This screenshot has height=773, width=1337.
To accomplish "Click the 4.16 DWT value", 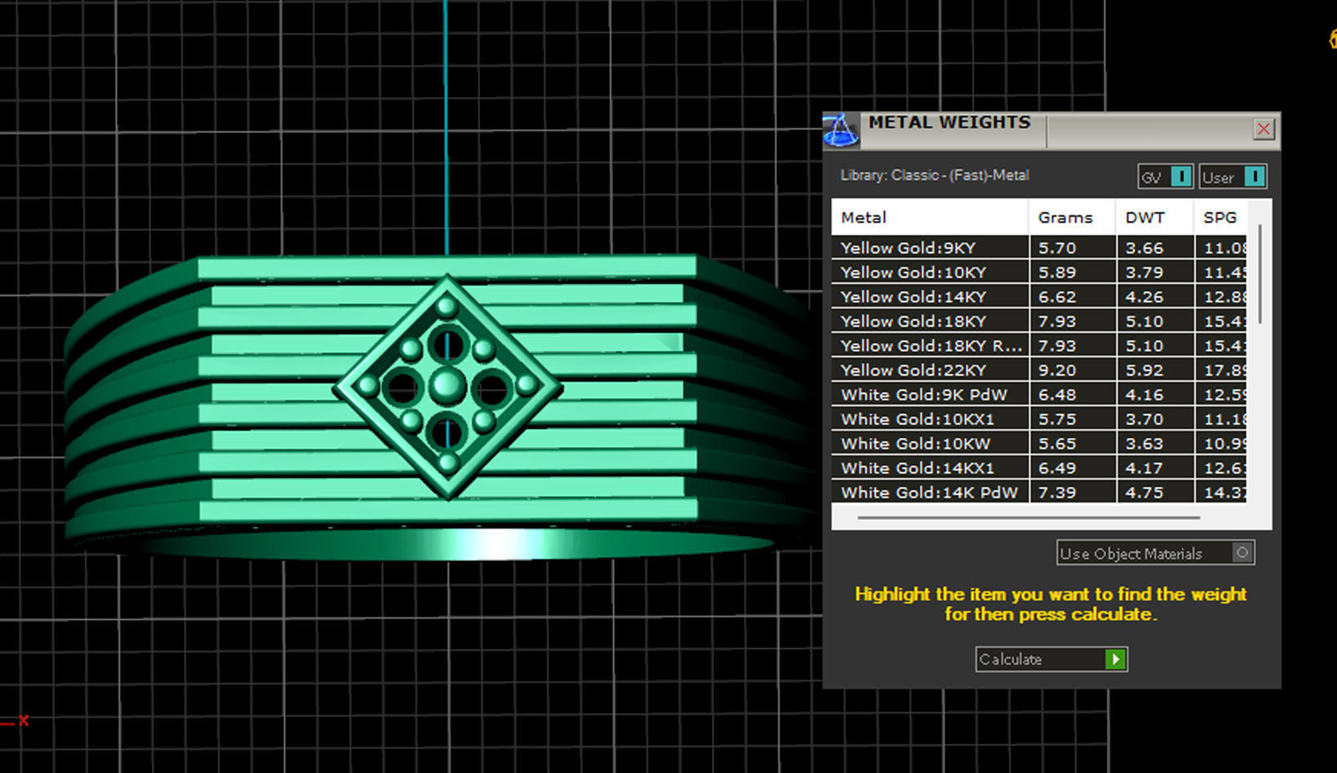I will tap(1144, 395).
